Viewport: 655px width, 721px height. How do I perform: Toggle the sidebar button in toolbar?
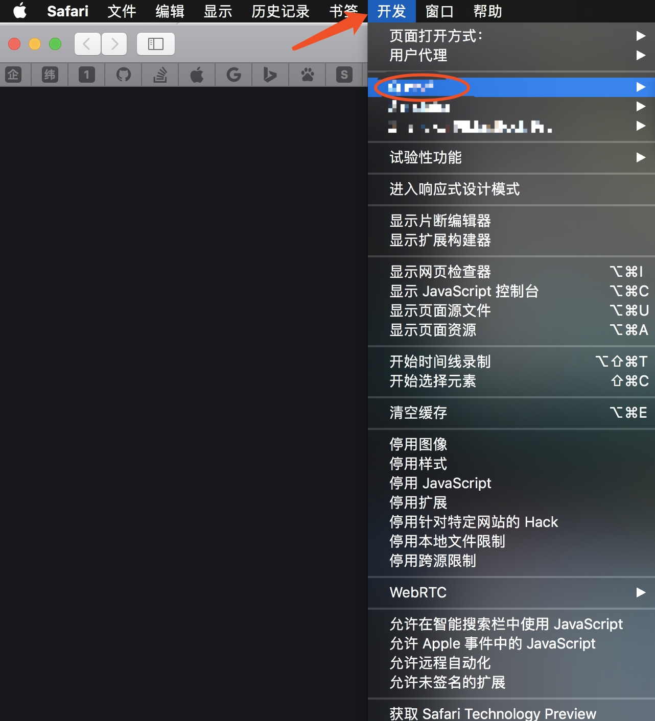[x=156, y=44]
